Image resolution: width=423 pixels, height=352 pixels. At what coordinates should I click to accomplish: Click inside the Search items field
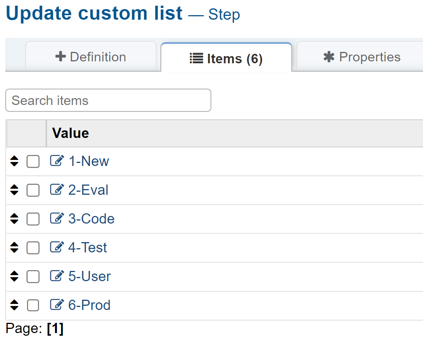[108, 100]
